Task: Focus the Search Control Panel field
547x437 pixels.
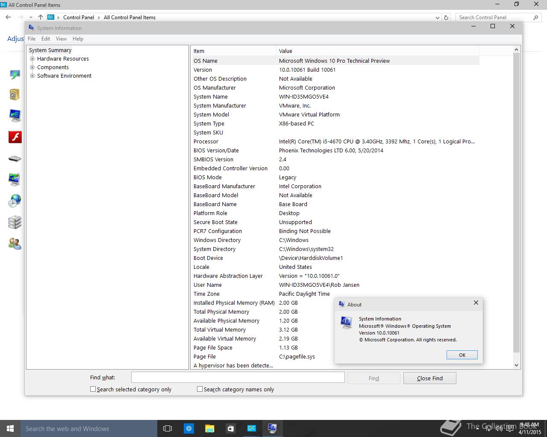Action: click(x=494, y=17)
